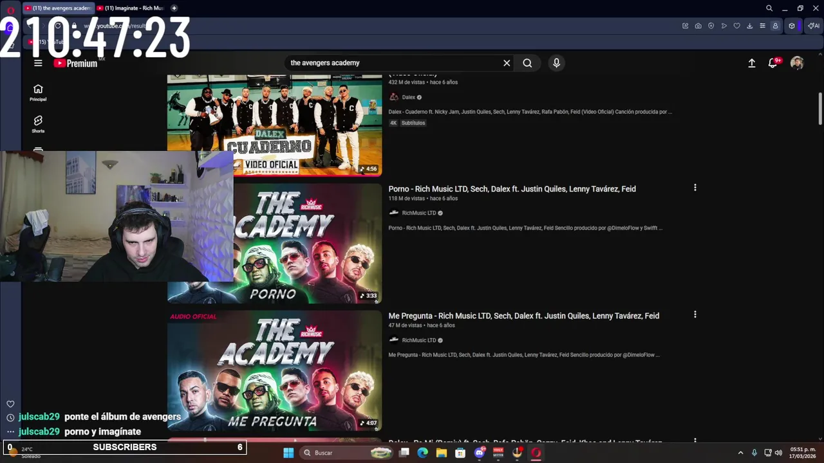Viewport: 824px width, 463px height.
Task: Start voice search with the microphone
Action: point(556,63)
